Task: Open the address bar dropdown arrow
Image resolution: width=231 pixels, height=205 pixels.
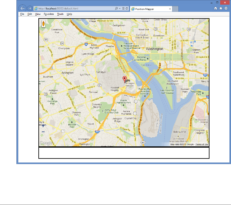Action: (120, 9)
